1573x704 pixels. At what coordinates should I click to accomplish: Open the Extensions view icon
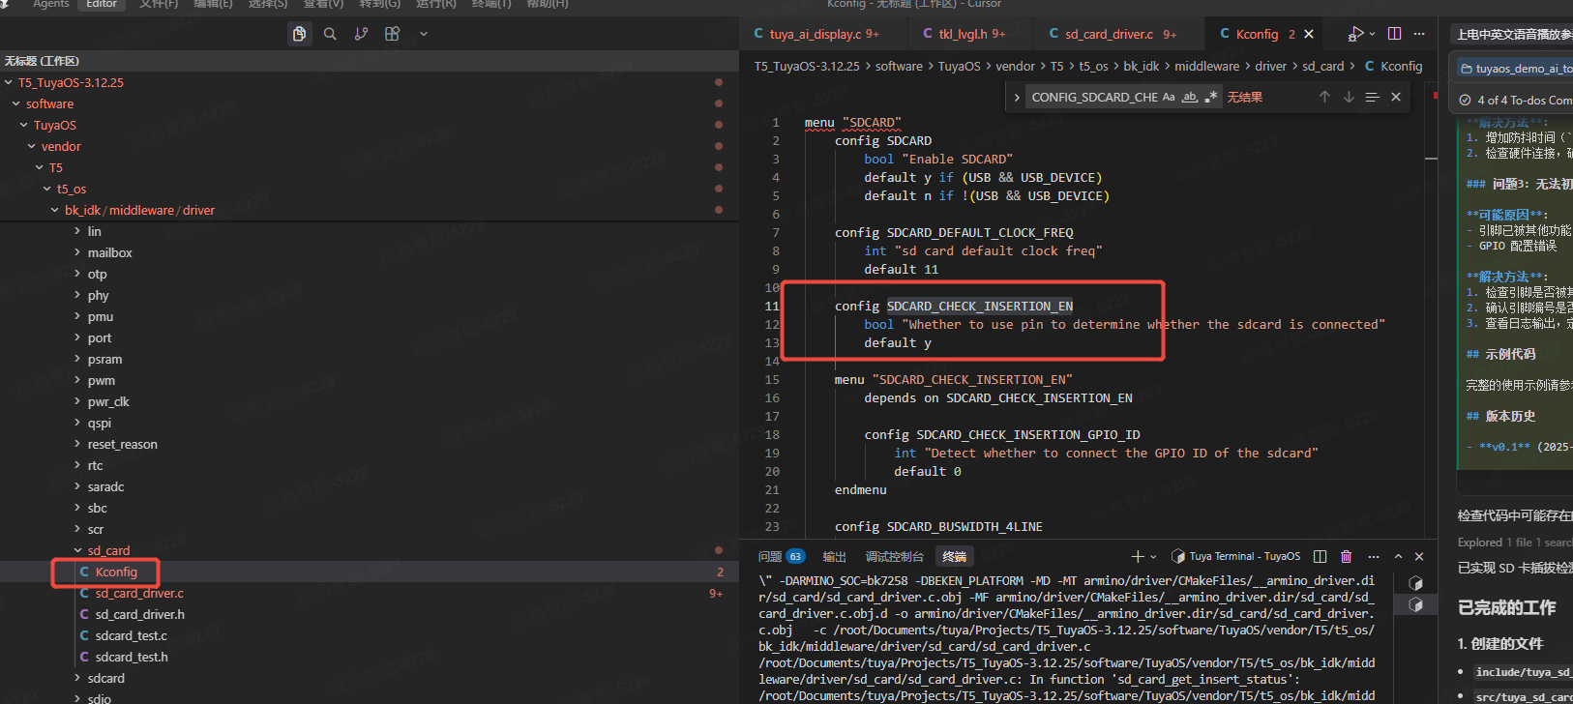coord(392,34)
